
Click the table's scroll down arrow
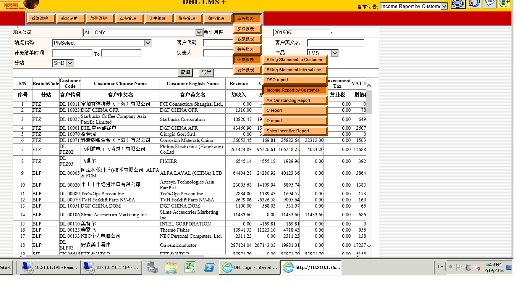click(x=369, y=246)
